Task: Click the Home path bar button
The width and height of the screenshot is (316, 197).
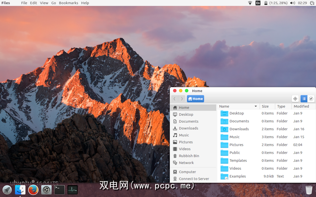Action: click(195, 99)
